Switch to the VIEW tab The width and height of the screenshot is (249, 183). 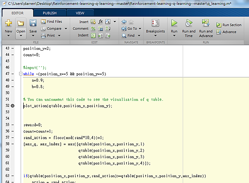[x=79, y=13]
